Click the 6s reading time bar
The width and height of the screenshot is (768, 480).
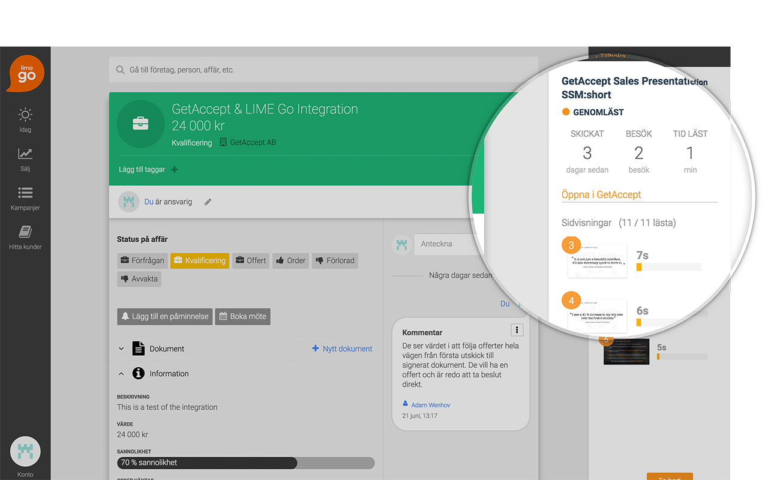(x=668, y=322)
